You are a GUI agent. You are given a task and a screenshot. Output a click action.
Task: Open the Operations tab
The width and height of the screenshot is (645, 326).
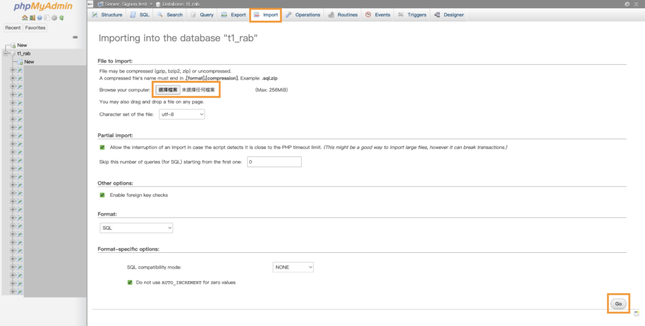303,15
